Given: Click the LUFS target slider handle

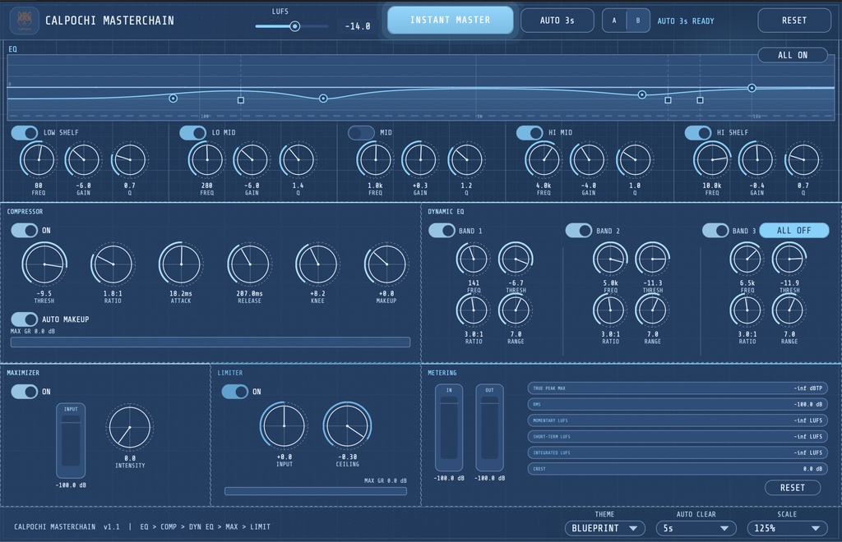Looking at the screenshot, I should pyautogui.click(x=295, y=25).
